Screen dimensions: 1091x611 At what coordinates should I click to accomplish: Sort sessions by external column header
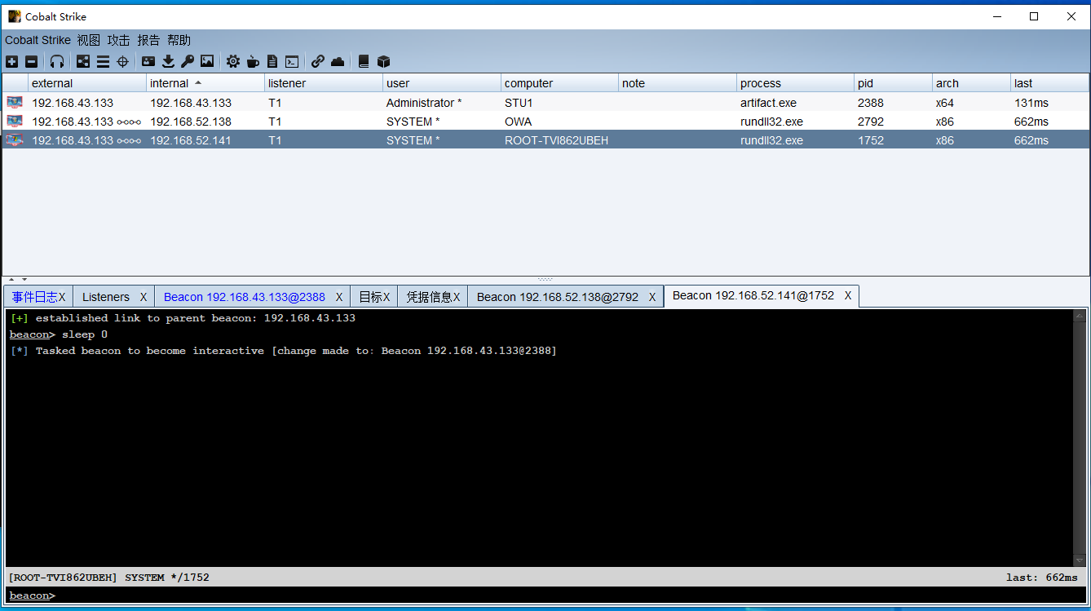(x=87, y=83)
